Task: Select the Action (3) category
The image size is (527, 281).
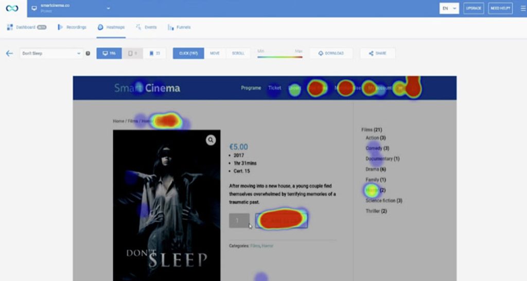Action: 375,138
